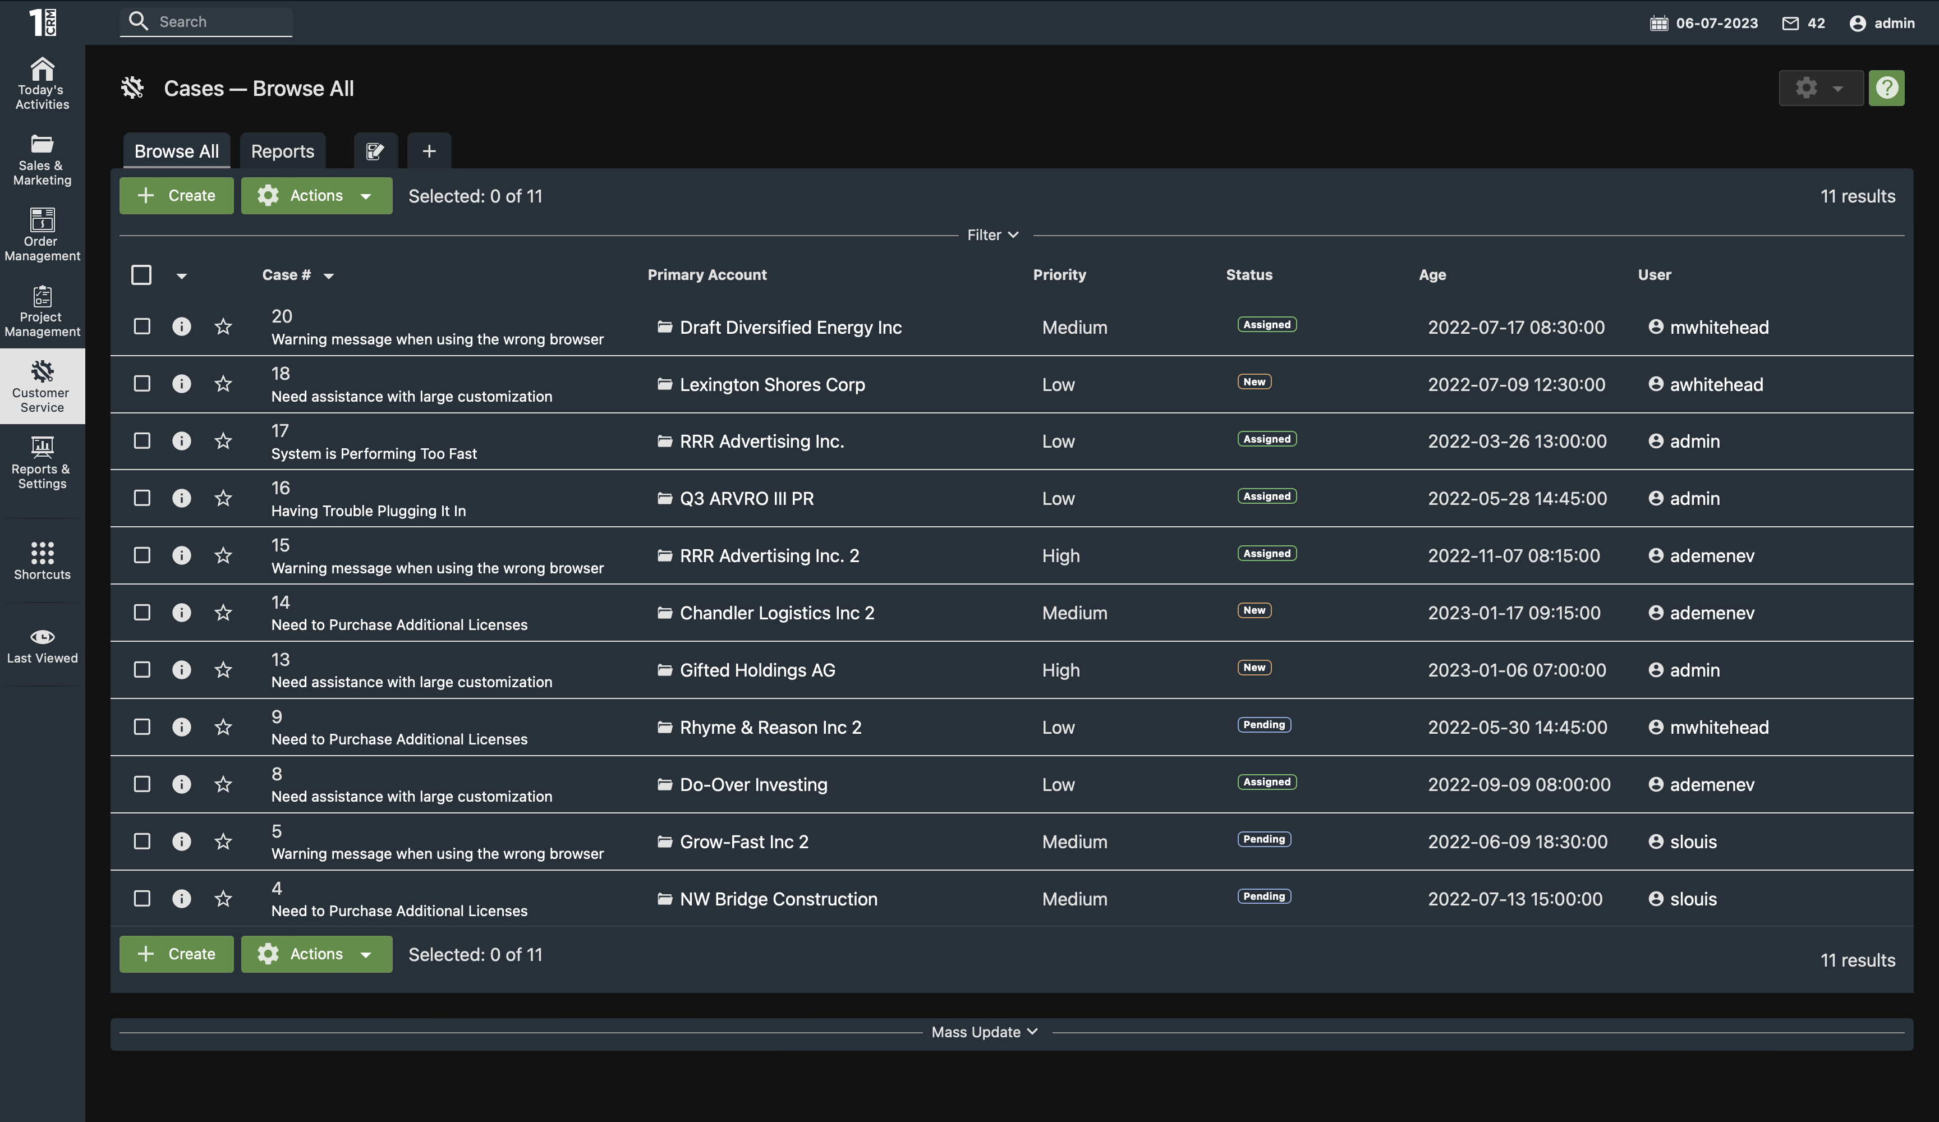Screen dimensions: 1939x1122
Task: Check the box for case 18
Action: pos(143,383)
